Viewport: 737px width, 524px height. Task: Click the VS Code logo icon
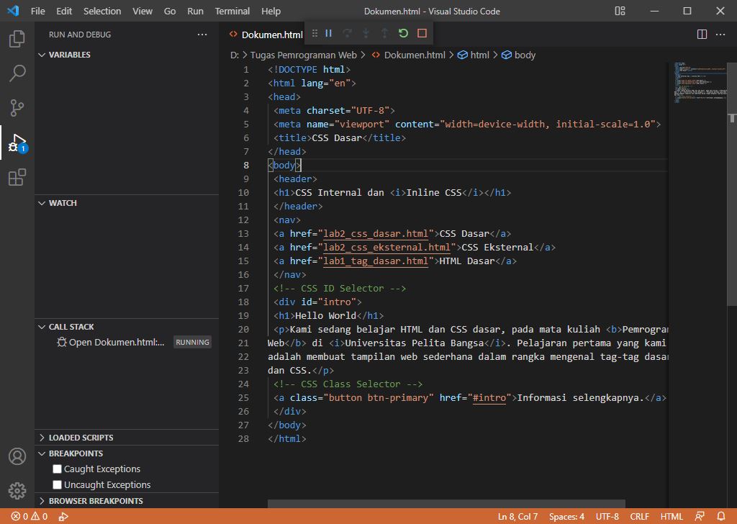coord(13,11)
